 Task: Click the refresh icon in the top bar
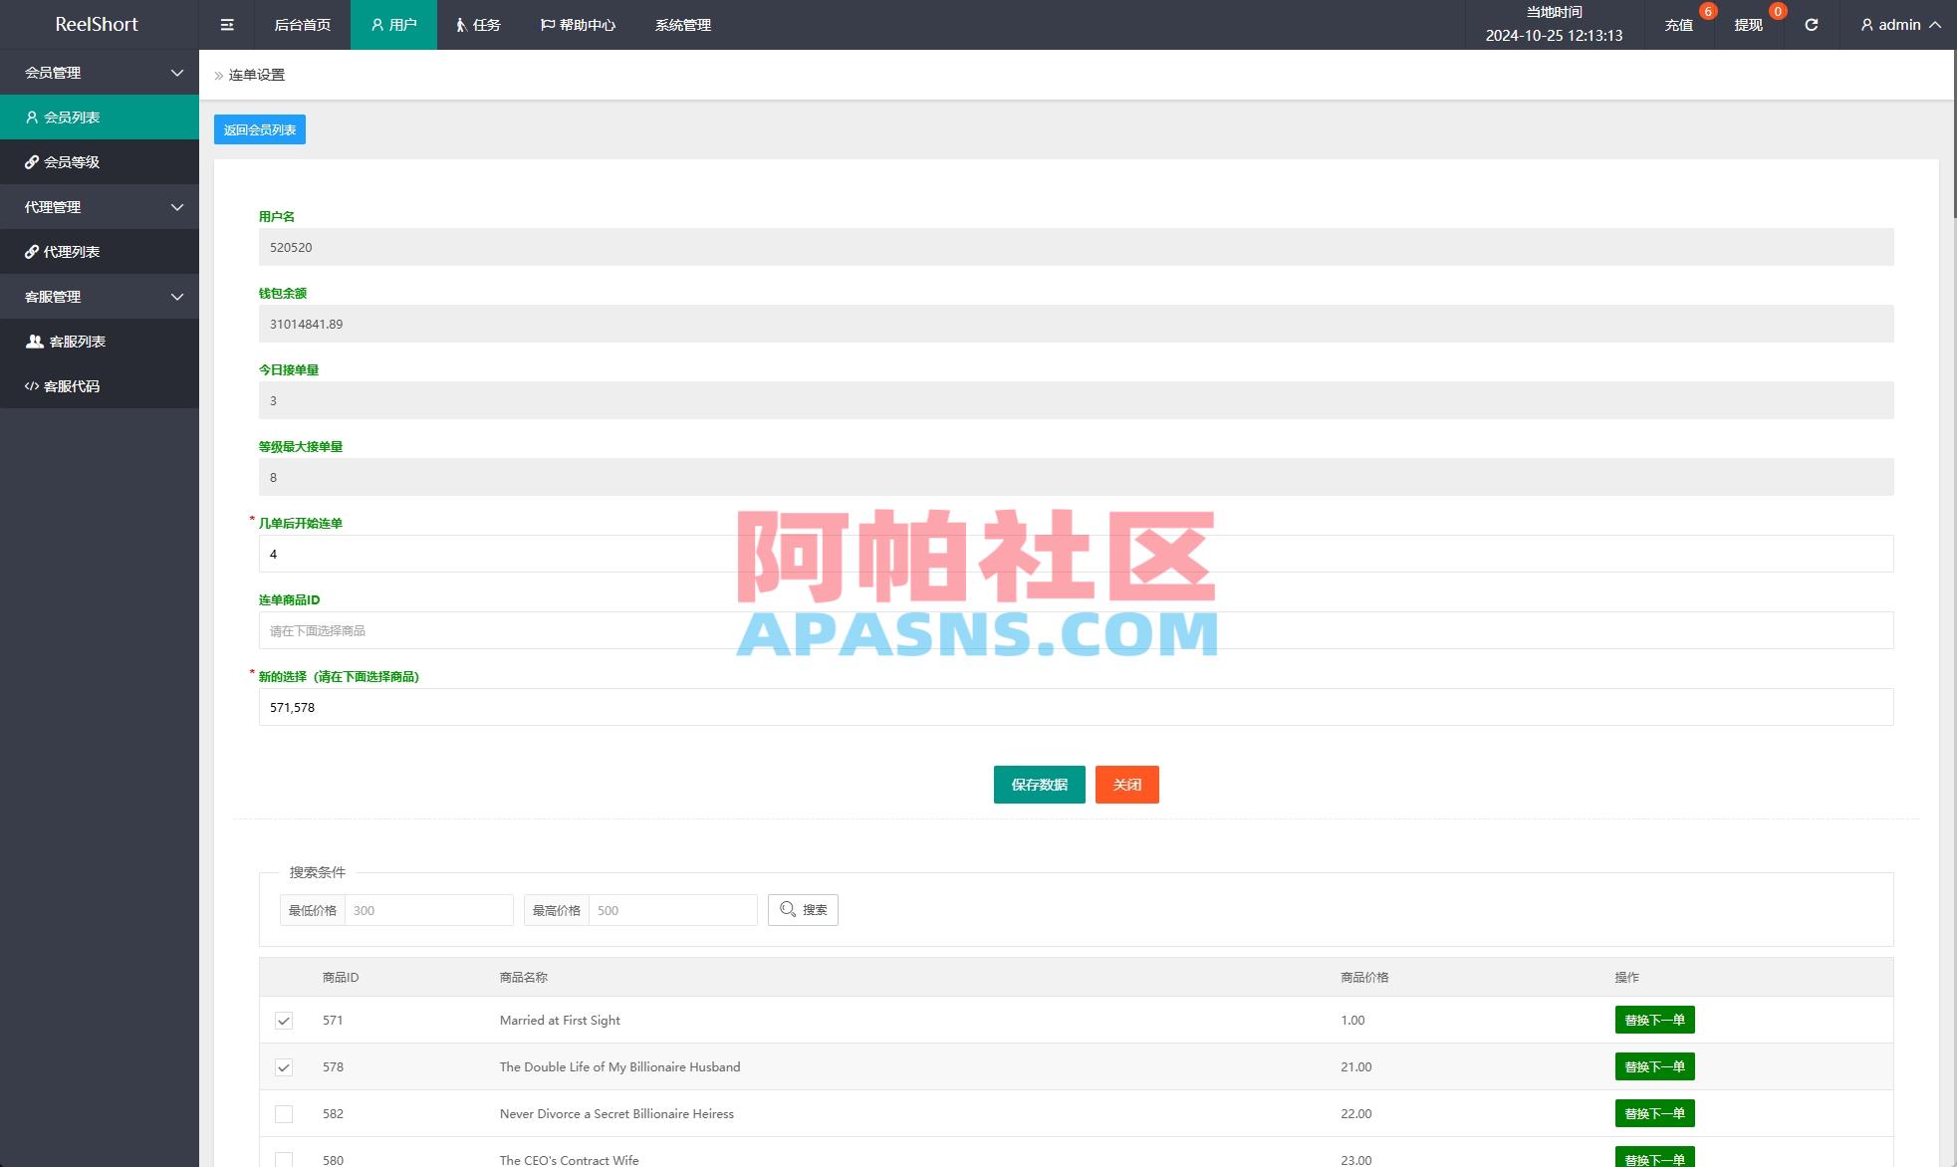pos(1811,24)
